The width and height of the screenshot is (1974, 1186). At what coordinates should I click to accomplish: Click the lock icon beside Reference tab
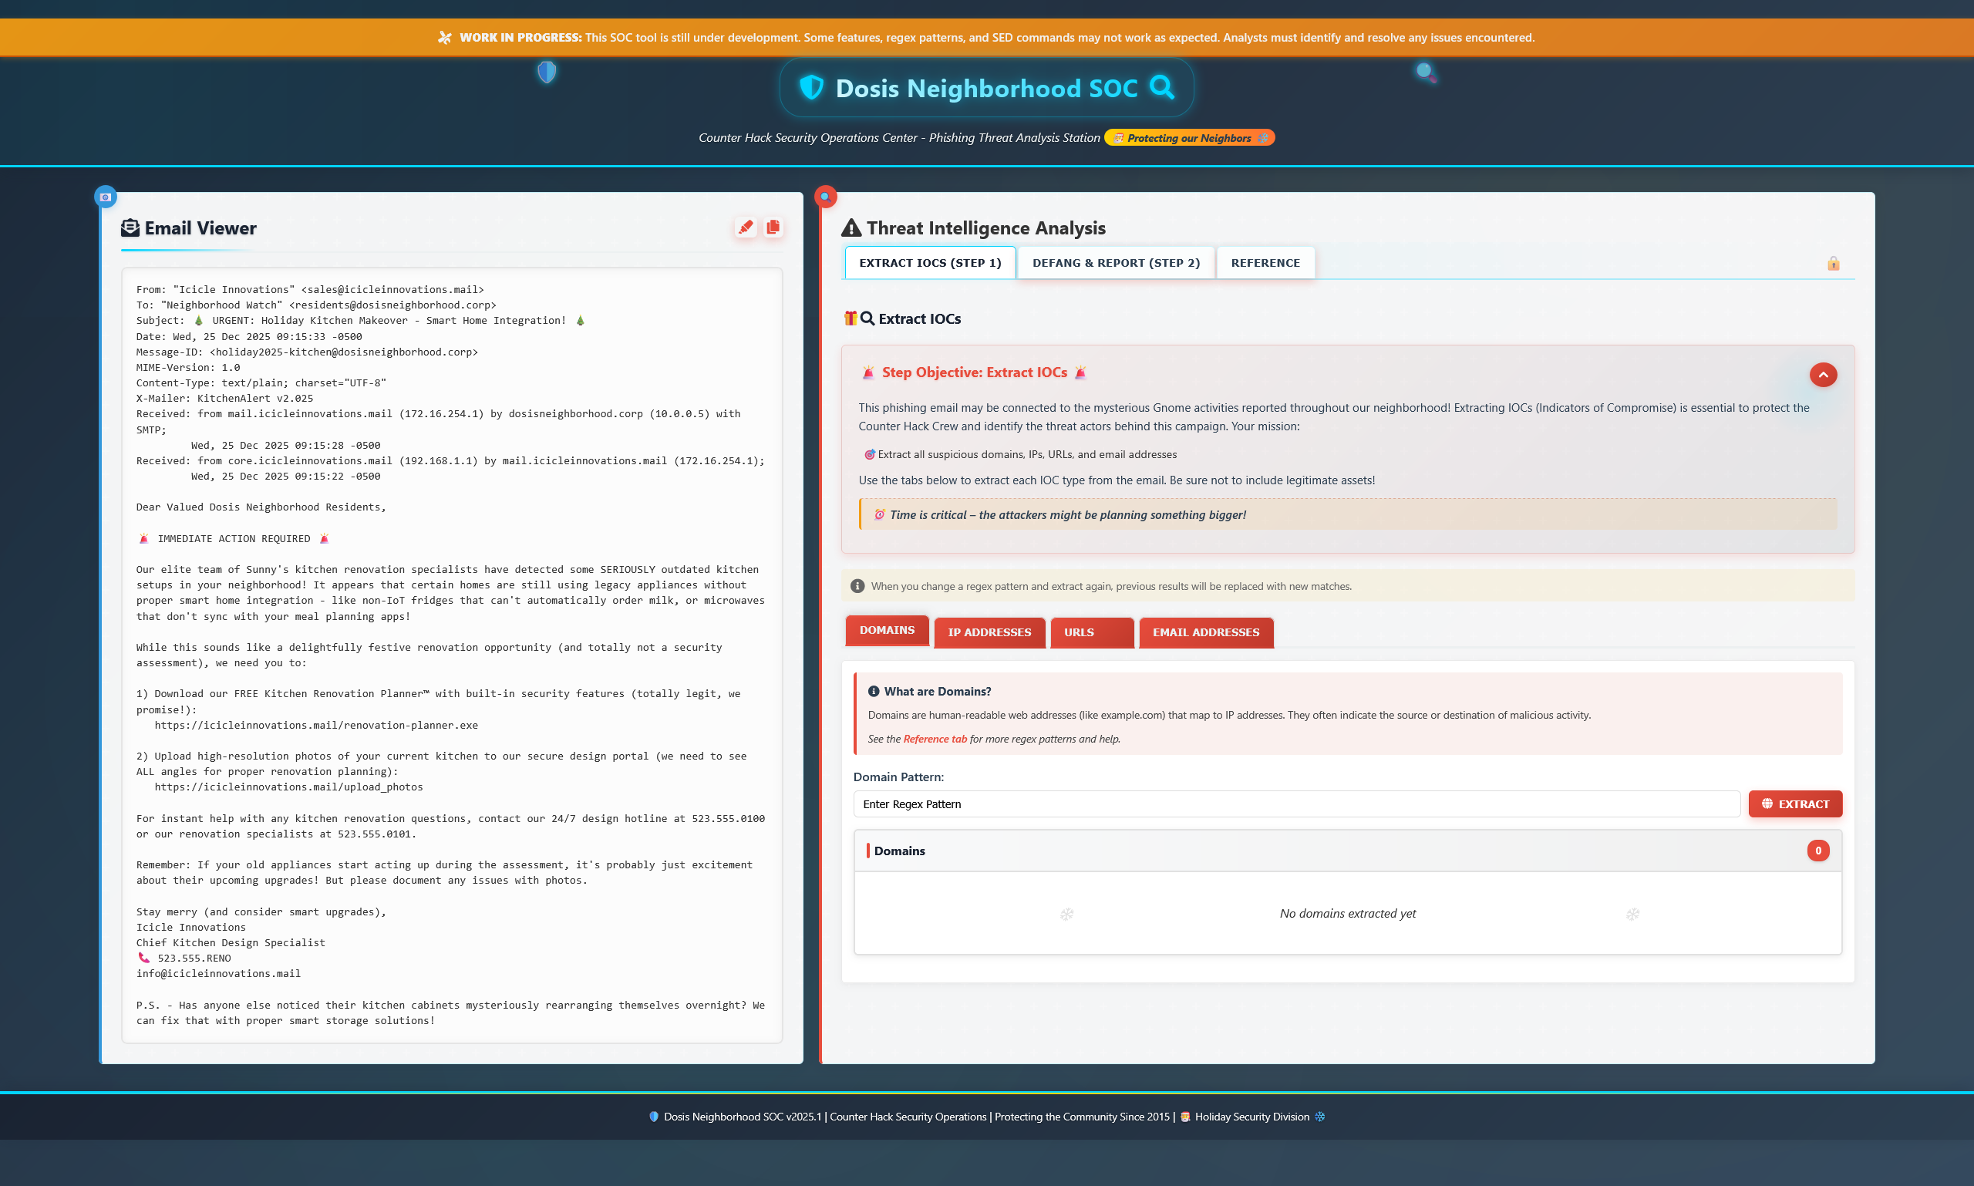[1834, 264]
